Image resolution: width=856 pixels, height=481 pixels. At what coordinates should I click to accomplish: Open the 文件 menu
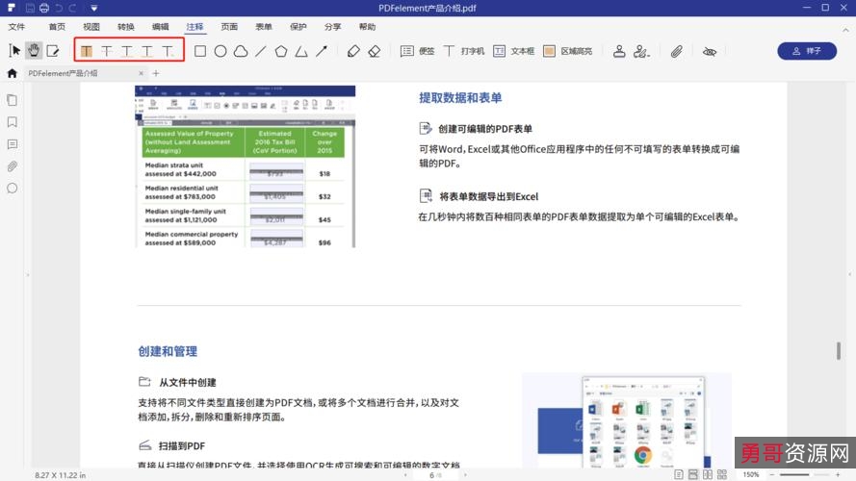[x=16, y=27]
